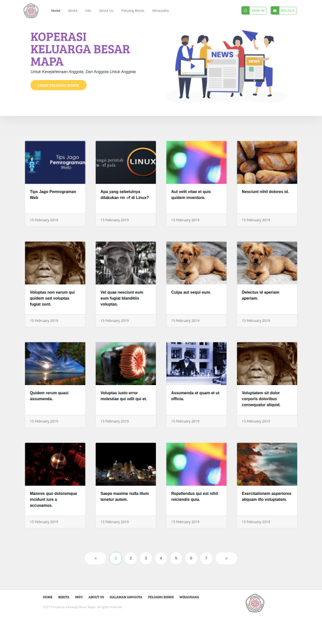
Task: Jump to page 7 in pagination
Action: (x=206, y=558)
